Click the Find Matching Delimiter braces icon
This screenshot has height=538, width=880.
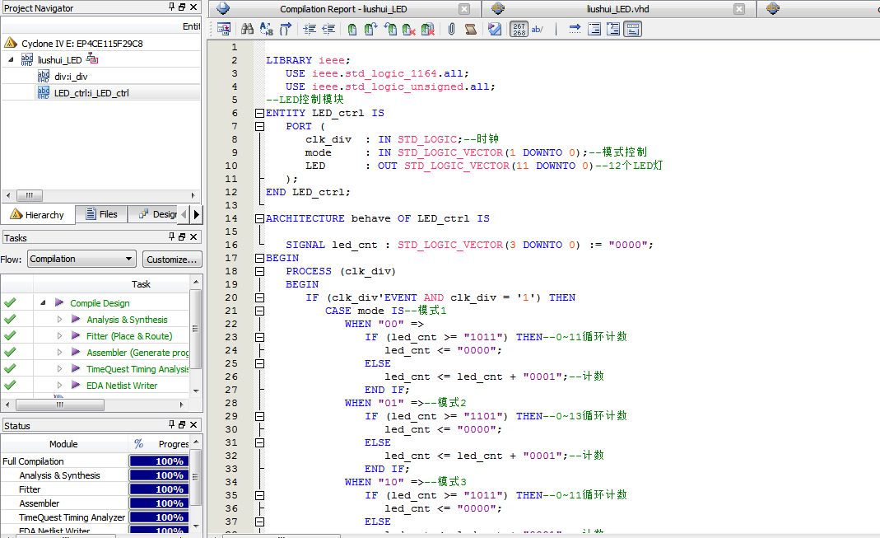click(285, 29)
